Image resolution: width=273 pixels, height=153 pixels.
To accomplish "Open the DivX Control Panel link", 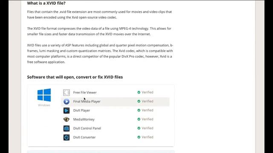I will pyautogui.click(x=87, y=128).
